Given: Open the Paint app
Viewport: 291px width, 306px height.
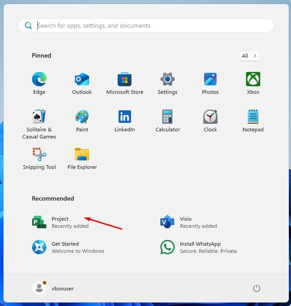Looking at the screenshot, I should tap(82, 117).
